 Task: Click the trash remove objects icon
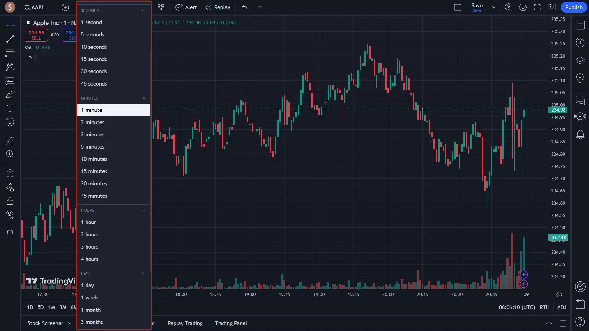pyautogui.click(x=10, y=234)
